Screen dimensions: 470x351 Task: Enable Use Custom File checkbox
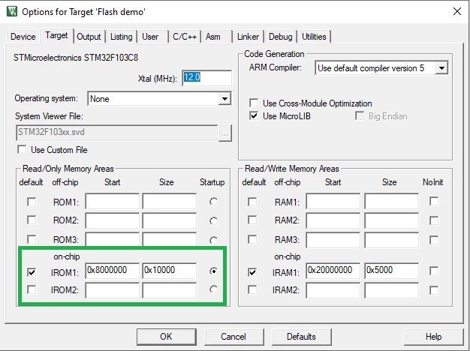22,149
